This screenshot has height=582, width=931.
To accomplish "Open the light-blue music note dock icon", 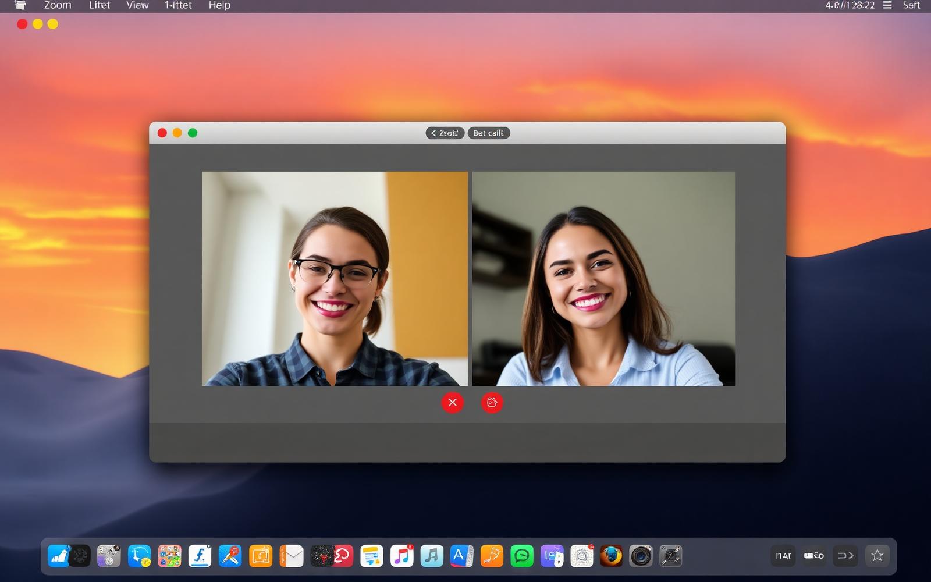I will pyautogui.click(x=432, y=556).
